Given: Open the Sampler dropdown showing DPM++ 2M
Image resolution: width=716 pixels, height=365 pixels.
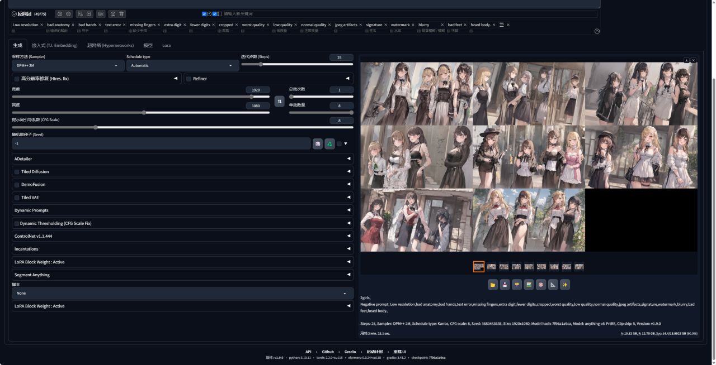Looking at the screenshot, I should [x=68, y=66].
